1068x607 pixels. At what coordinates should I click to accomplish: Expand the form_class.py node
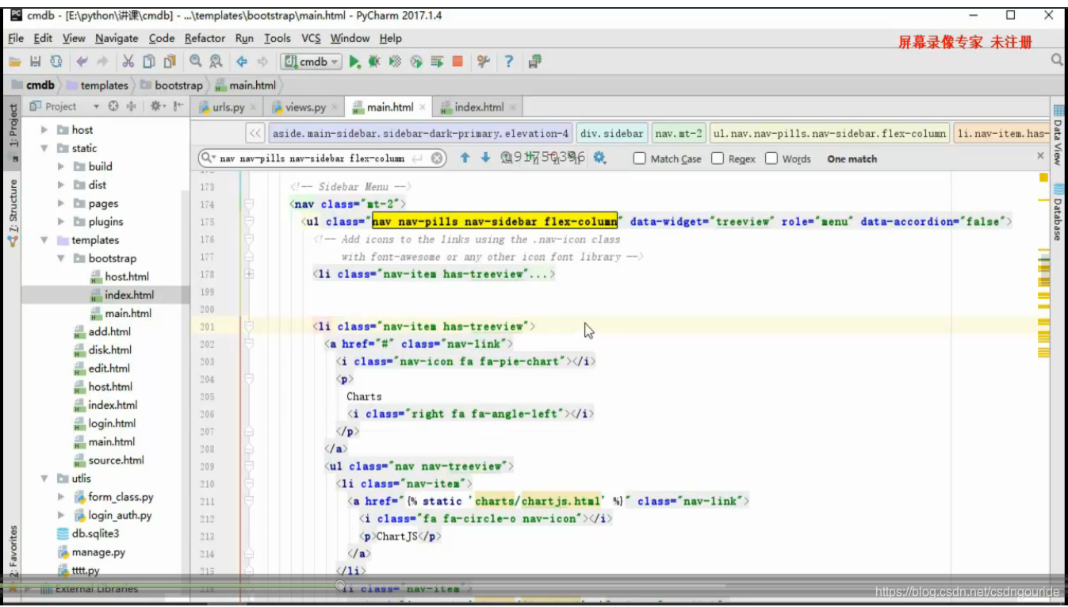[x=62, y=497]
